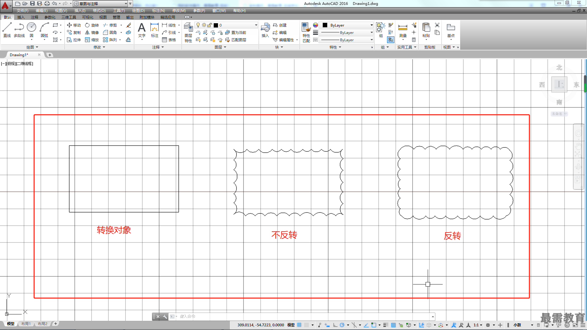This screenshot has width=587, height=330.
Task: Click the scissors Cut icon in clipboard panel
Action: pyautogui.click(x=437, y=25)
